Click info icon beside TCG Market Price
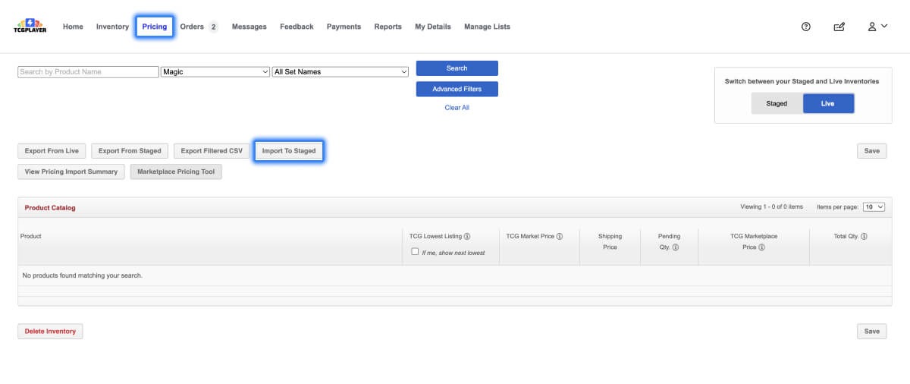 tap(560, 237)
